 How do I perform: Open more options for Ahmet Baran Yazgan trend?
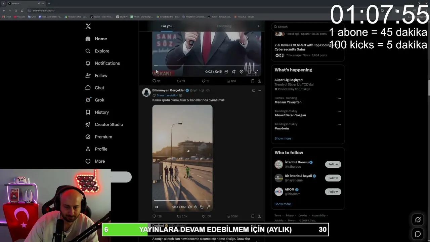(x=339, y=112)
